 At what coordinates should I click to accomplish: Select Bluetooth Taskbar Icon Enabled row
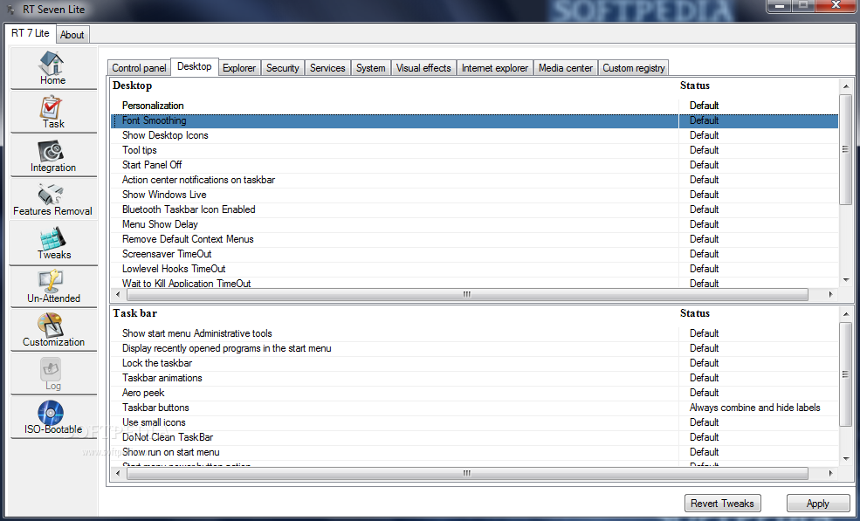click(475, 209)
